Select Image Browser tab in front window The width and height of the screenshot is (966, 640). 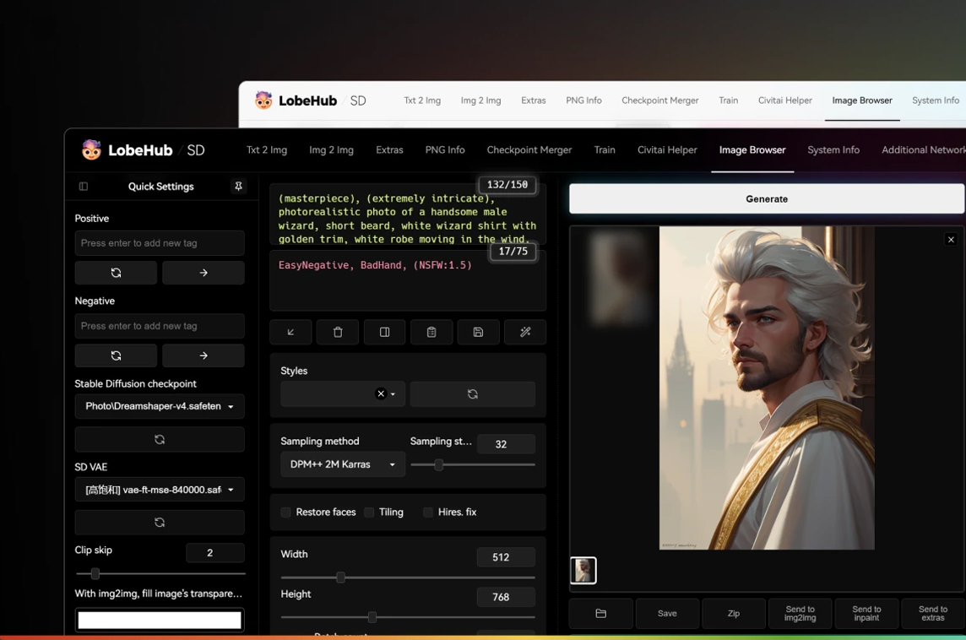tap(752, 149)
